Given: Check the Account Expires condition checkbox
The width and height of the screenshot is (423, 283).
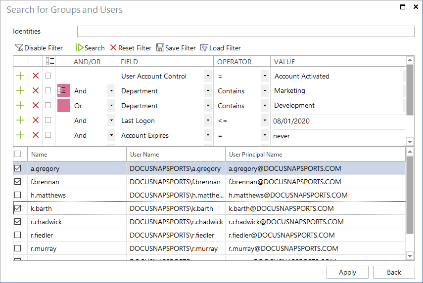Looking at the screenshot, I should tap(48, 135).
